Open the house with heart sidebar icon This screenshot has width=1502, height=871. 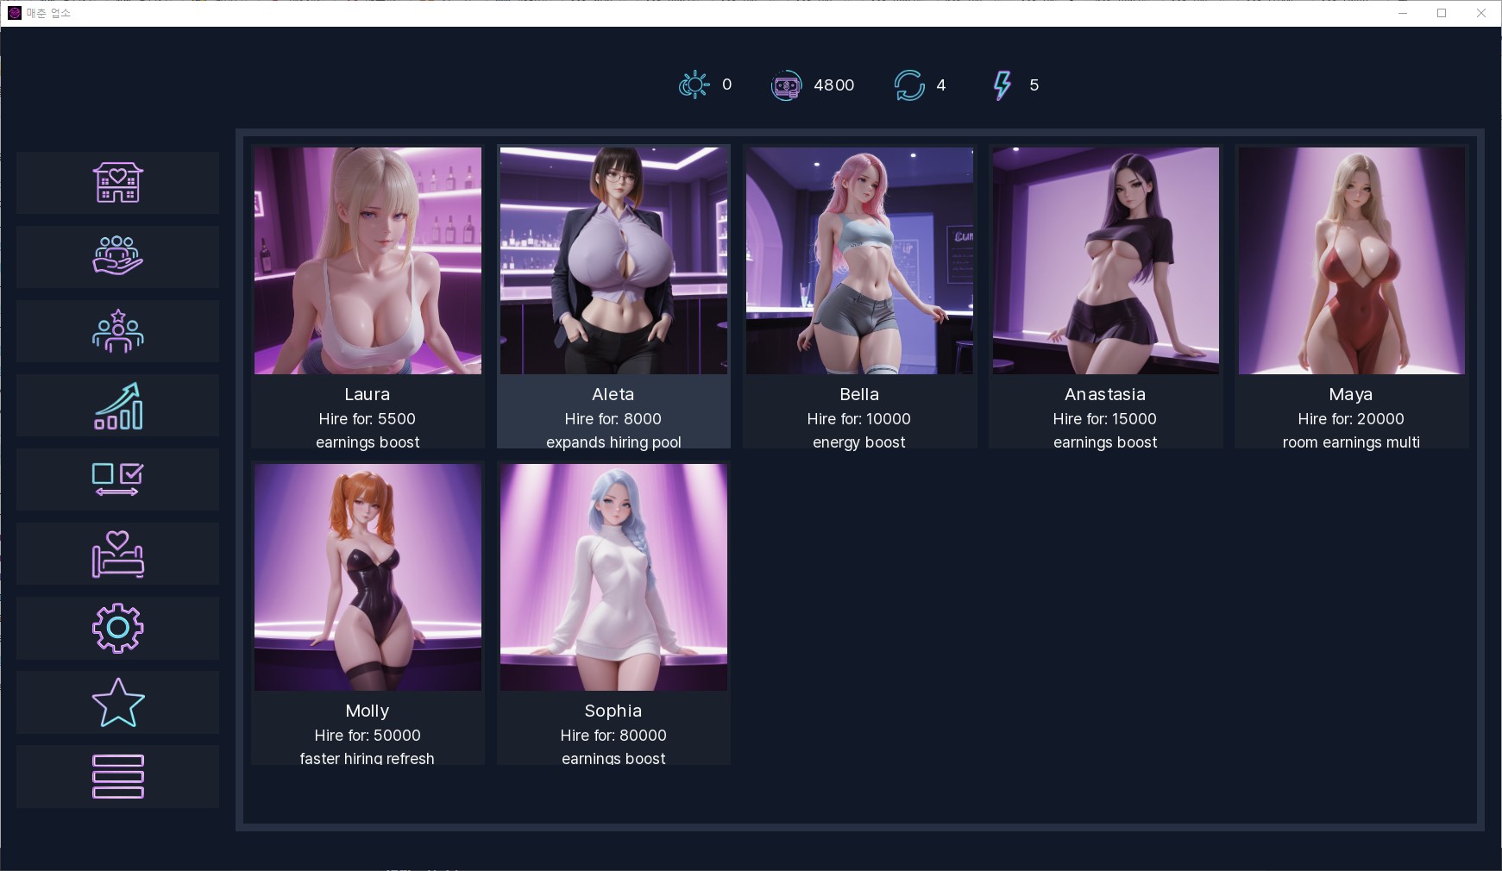pos(118,183)
